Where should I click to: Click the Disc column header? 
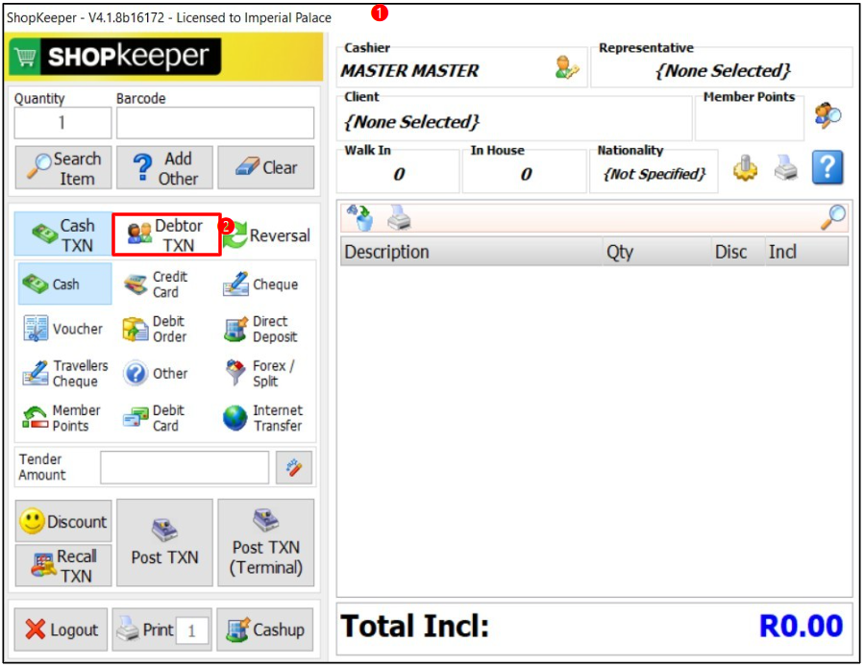738,252
